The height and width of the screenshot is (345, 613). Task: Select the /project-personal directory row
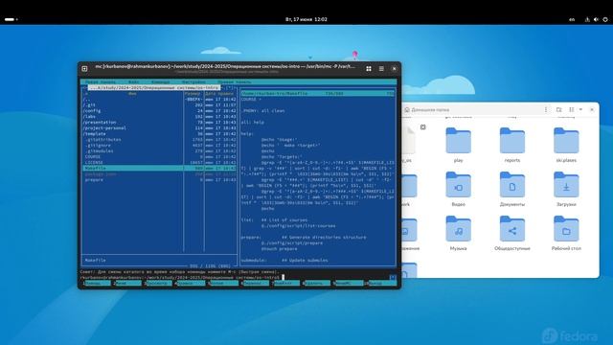(160, 127)
